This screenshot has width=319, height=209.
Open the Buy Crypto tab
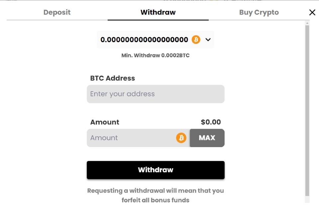point(260,13)
